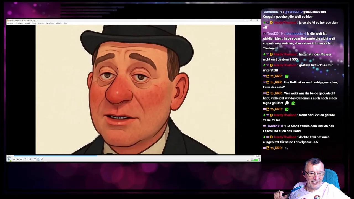This screenshot has height=199, width=354.
Task: Open the Medien menu
Action: pos(10,23)
